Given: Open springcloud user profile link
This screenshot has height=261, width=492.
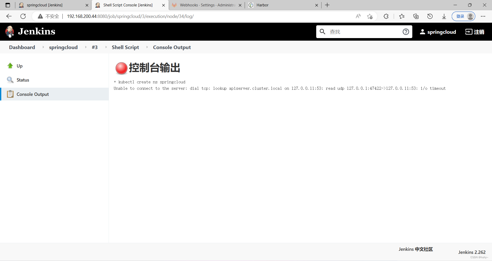Looking at the screenshot, I should 442,32.
